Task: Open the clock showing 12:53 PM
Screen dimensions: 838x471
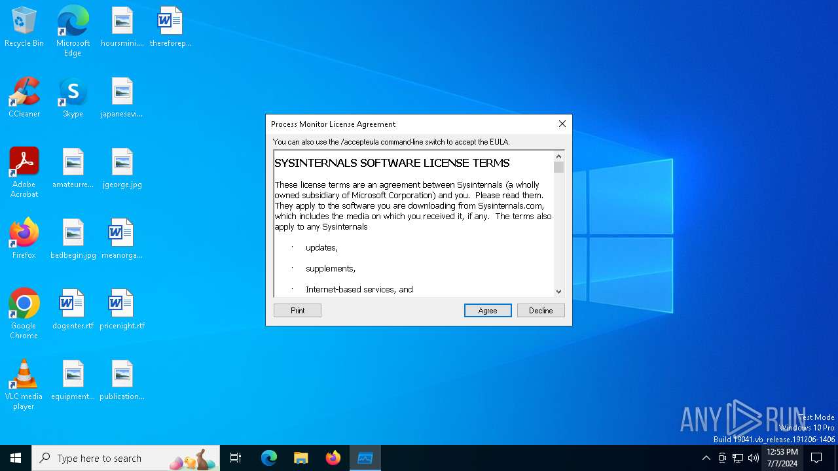Action: pyautogui.click(x=782, y=458)
